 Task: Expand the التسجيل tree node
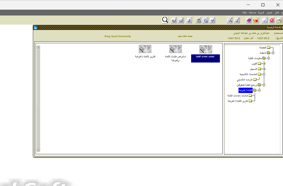click(264, 69)
